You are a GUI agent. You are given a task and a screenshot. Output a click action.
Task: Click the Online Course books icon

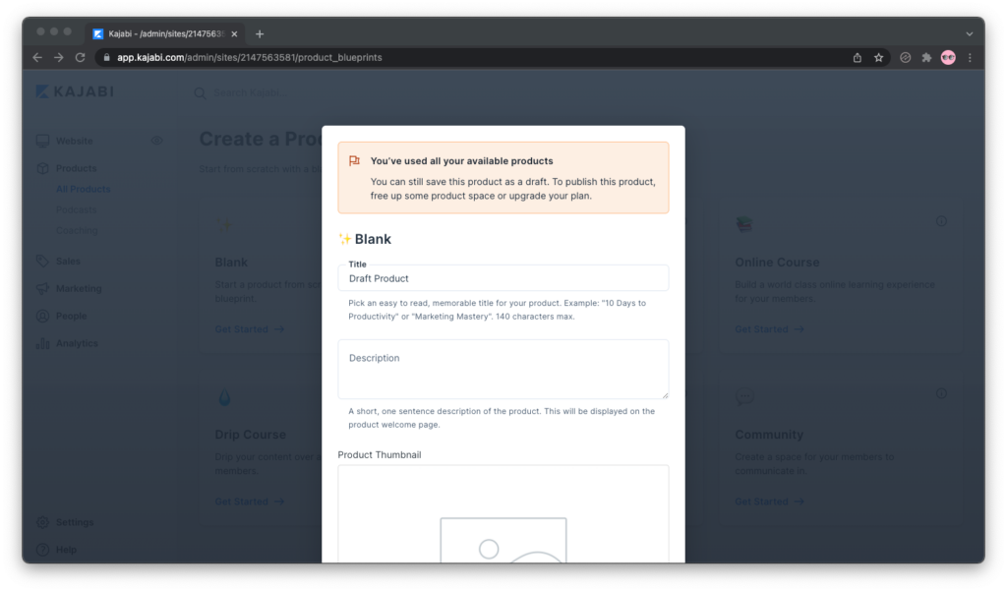coord(744,224)
